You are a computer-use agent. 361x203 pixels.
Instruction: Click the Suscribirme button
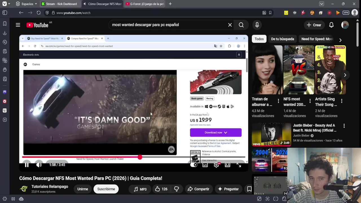pyautogui.click(x=106, y=189)
